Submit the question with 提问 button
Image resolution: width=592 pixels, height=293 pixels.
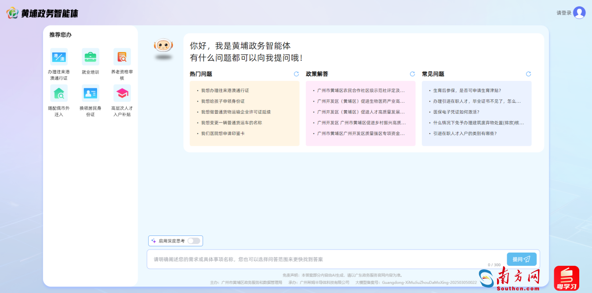[x=522, y=259]
